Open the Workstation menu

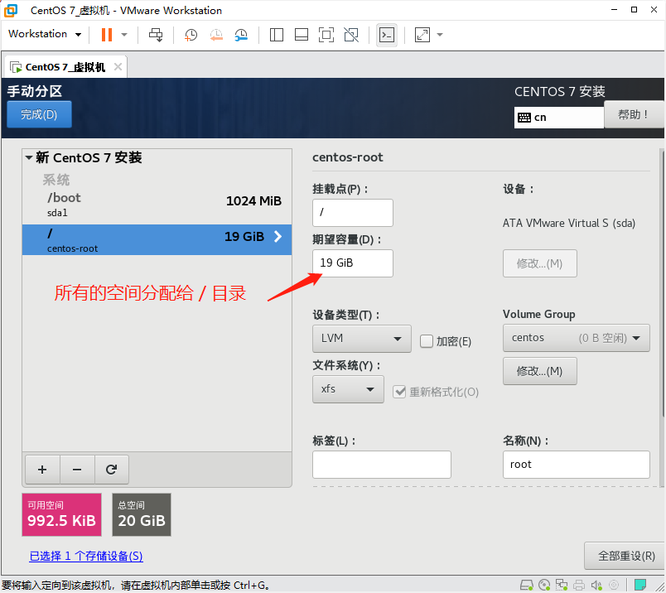[x=44, y=34]
